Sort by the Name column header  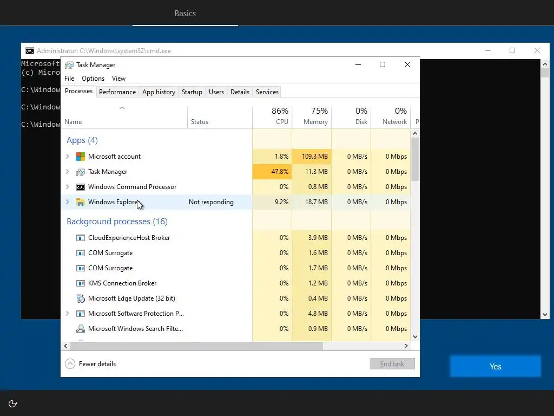click(124, 117)
